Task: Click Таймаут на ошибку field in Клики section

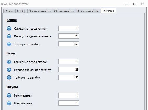Action: point(69,44)
